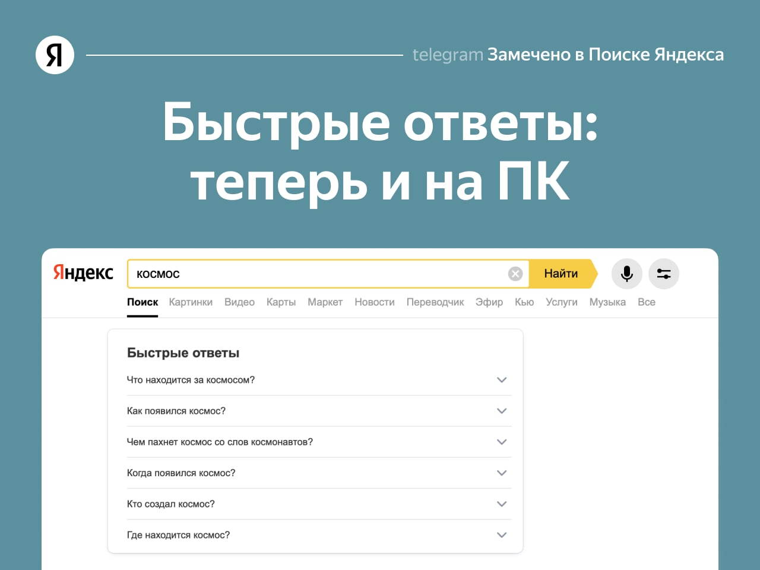The width and height of the screenshot is (760, 570).
Task: Click question text Где находится космос?
Action: pyautogui.click(x=178, y=535)
